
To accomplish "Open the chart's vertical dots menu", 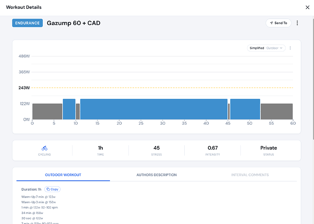I will coord(290,48).
